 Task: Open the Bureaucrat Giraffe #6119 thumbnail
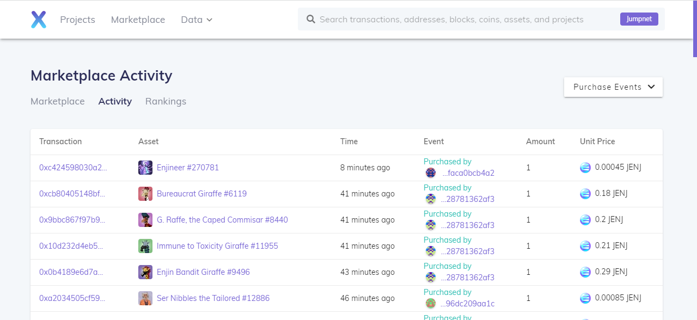[145, 194]
